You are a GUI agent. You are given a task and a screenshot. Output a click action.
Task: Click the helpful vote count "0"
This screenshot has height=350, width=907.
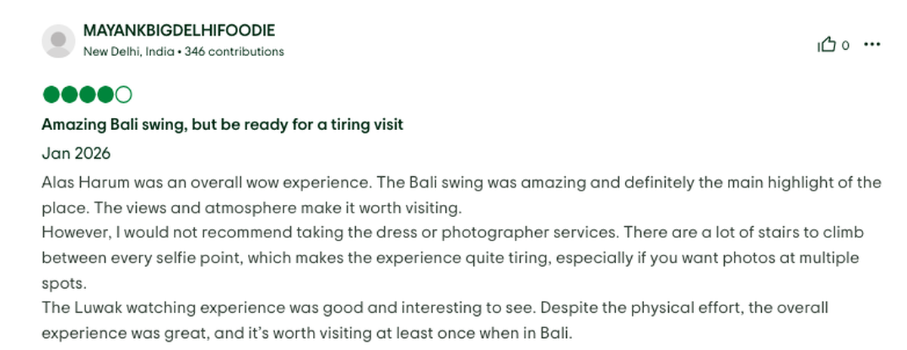pos(846,45)
